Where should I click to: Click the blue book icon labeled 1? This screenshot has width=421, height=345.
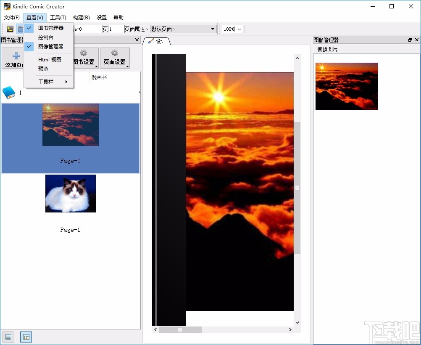coord(9,93)
